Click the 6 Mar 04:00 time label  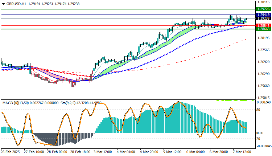[196, 152]
